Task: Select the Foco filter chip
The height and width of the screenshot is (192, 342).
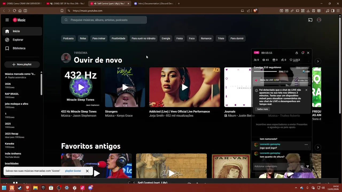Action: point(192,38)
